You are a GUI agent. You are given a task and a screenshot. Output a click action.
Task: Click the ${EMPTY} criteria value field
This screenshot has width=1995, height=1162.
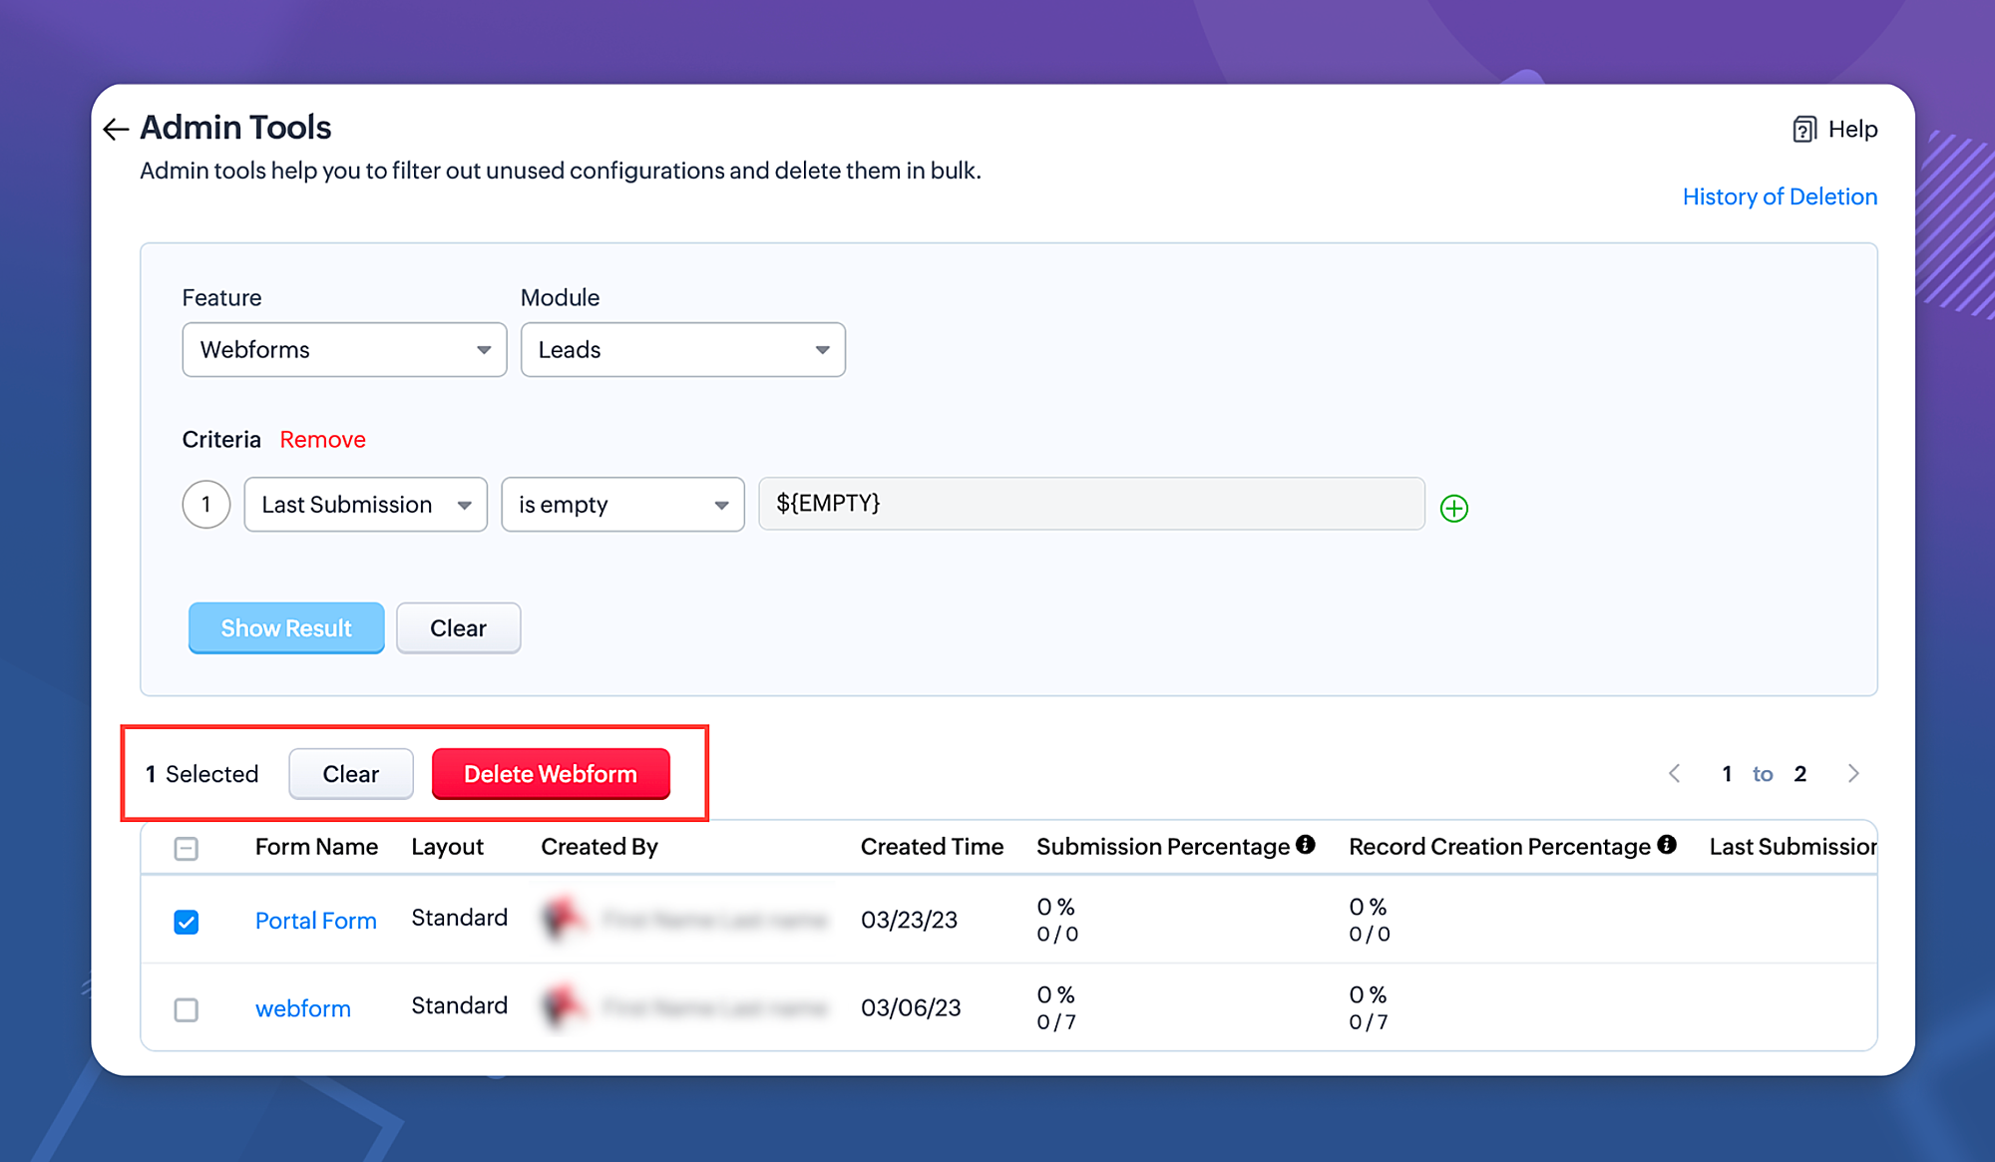click(1090, 504)
